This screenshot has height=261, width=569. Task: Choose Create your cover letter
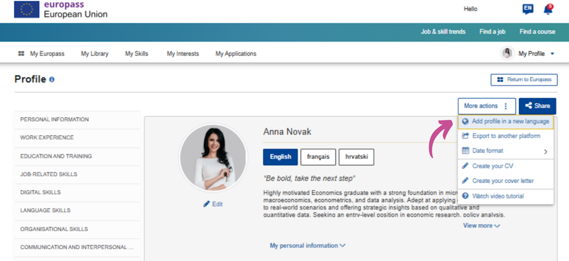506,180
